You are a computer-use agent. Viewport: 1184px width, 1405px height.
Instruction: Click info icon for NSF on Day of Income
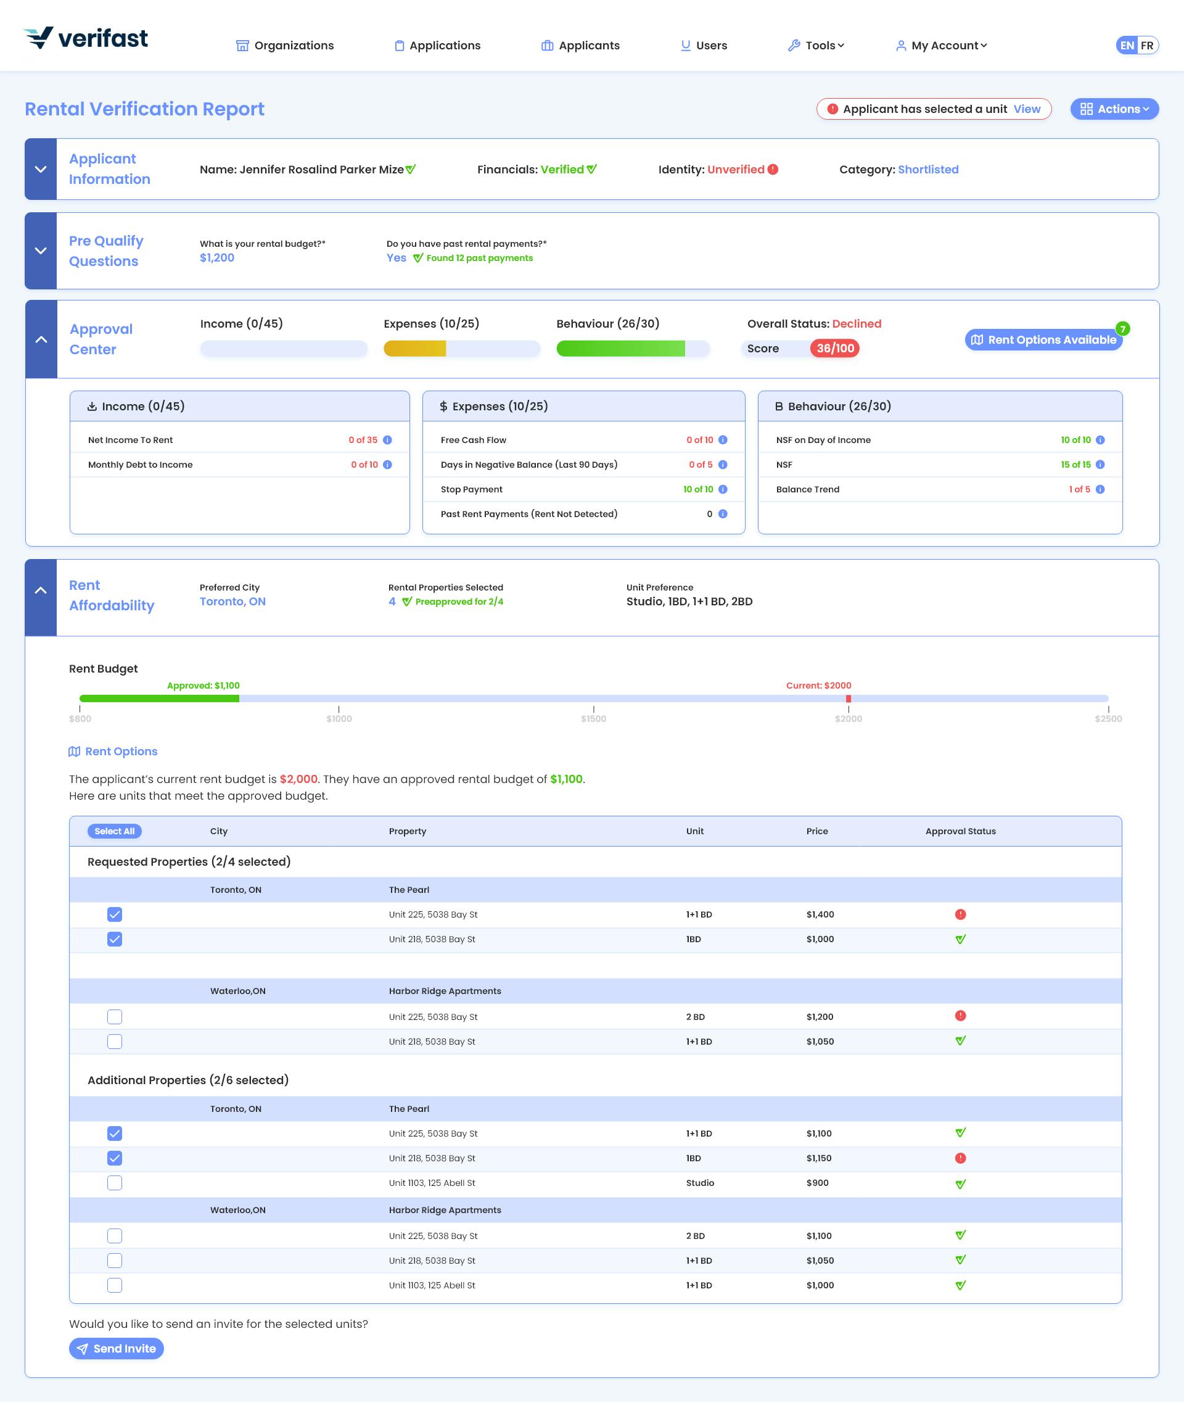[x=1100, y=440]
